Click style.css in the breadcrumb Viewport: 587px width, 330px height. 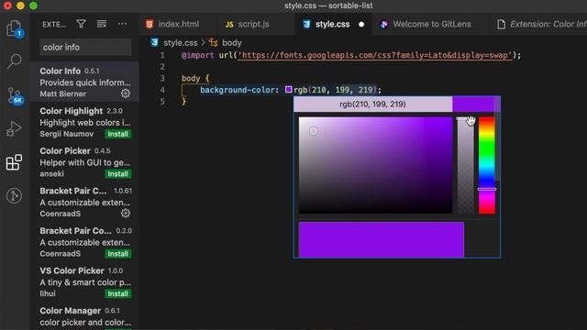coord(180,43)
